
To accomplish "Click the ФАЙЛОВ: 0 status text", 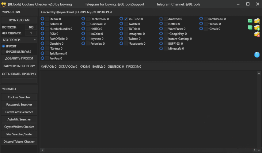I will [x=49, y=67].
